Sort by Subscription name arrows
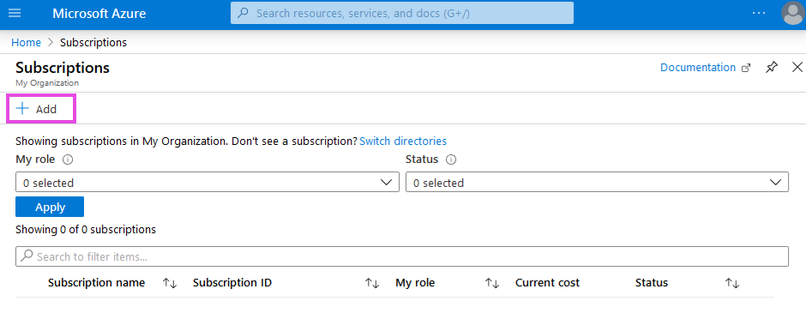 170,283
